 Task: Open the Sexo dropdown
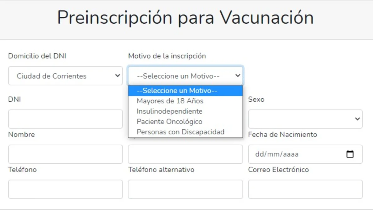point(305,119)
